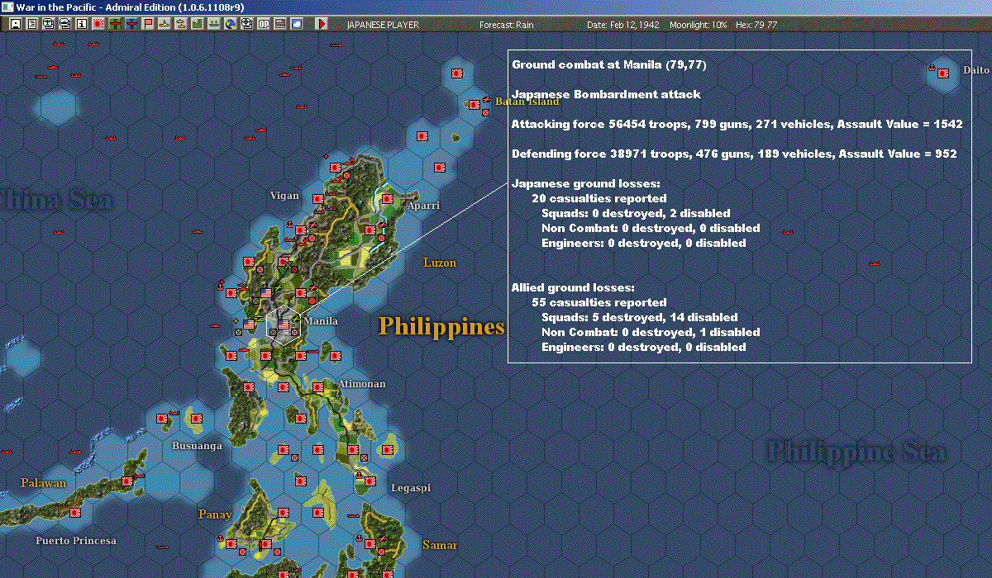Click the 'JAPANESE PLAYER' status text

click(x=383, y=25)
